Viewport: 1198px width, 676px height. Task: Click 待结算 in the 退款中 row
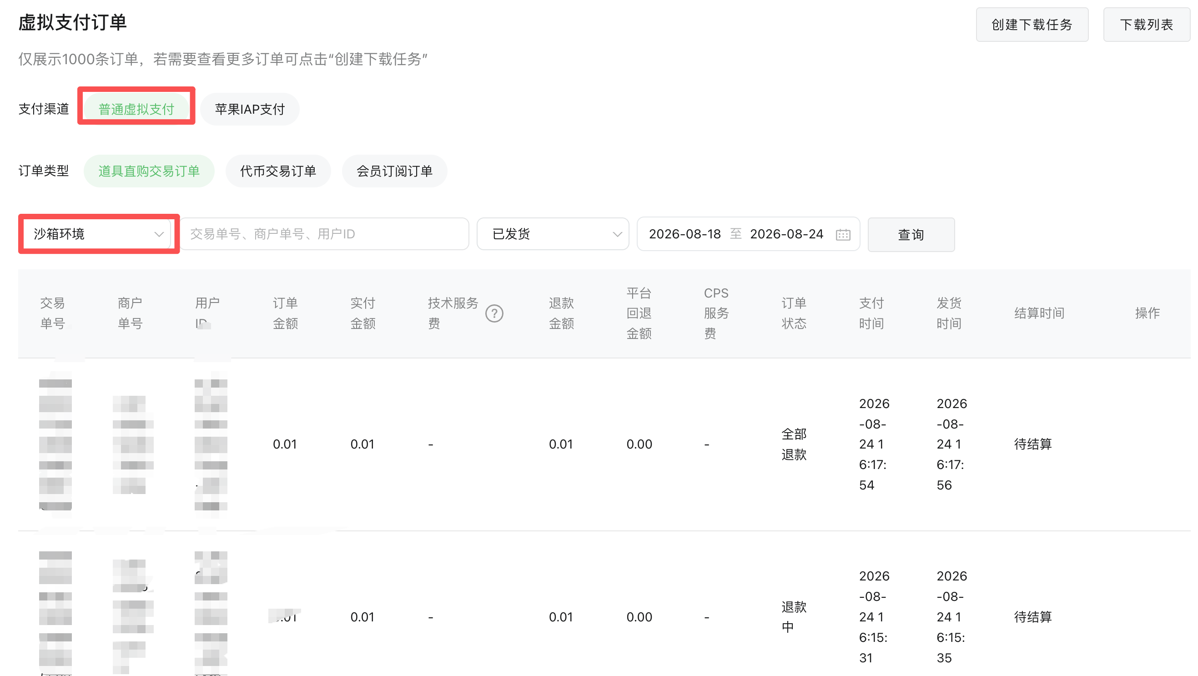pyautogui.click(x=1032, y=617)
